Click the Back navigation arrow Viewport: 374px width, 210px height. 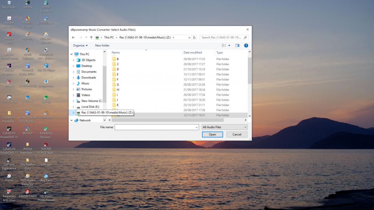tap(73, 38)
